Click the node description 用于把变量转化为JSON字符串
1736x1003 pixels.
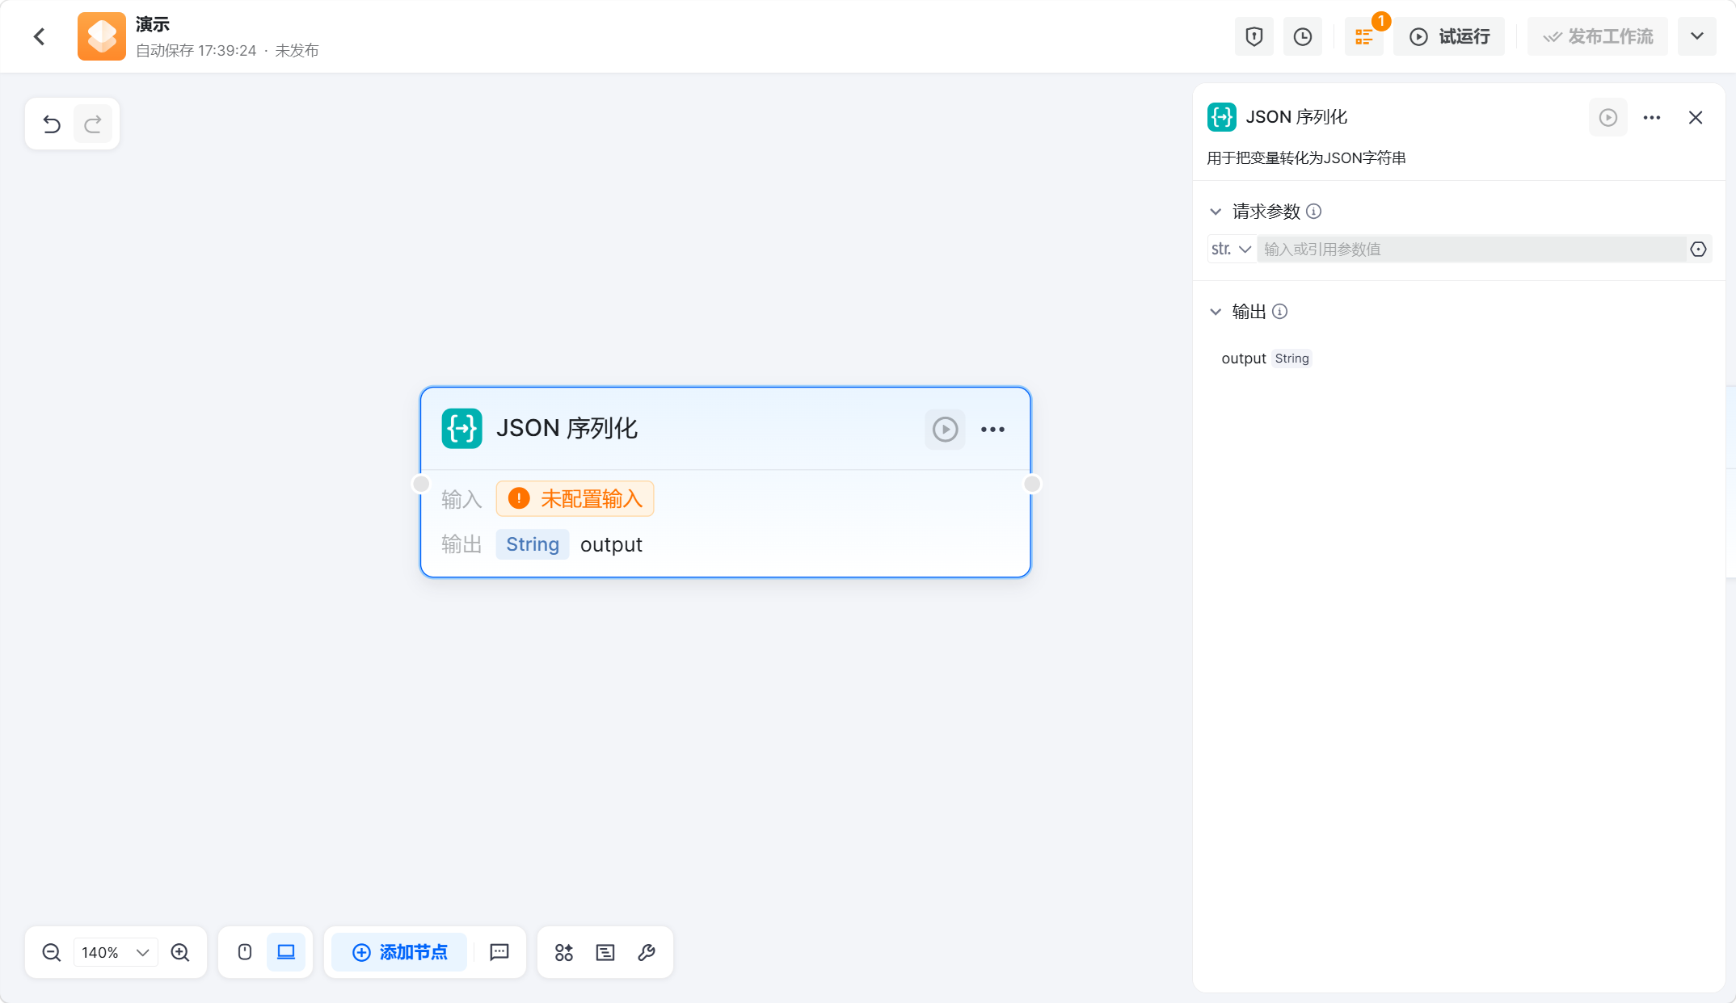tap(1306, 157)
